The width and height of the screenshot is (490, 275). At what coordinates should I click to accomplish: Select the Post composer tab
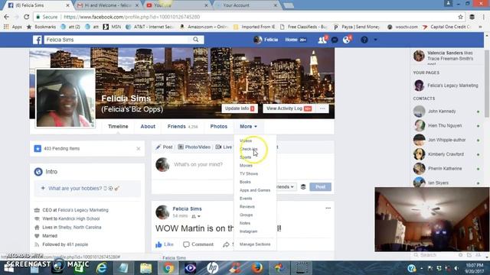[x=164, y=147]
